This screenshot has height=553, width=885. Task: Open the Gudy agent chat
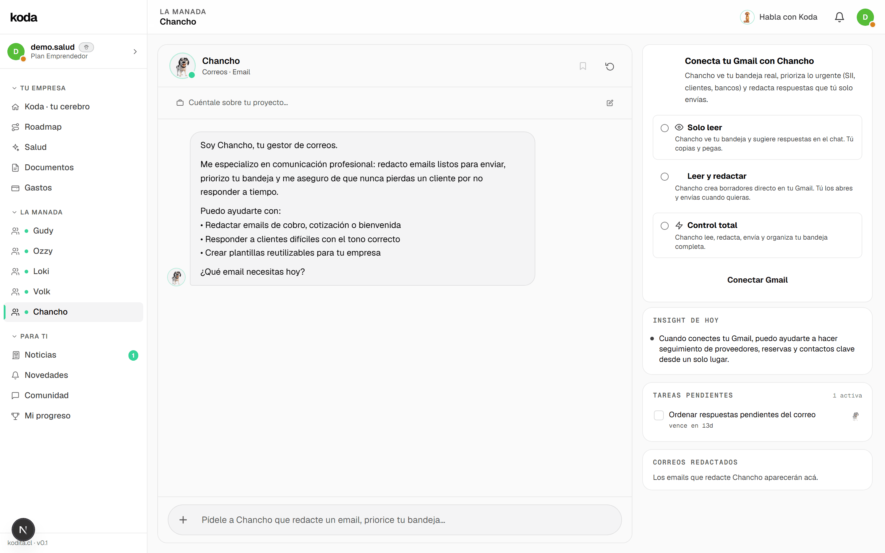point(73,231)
